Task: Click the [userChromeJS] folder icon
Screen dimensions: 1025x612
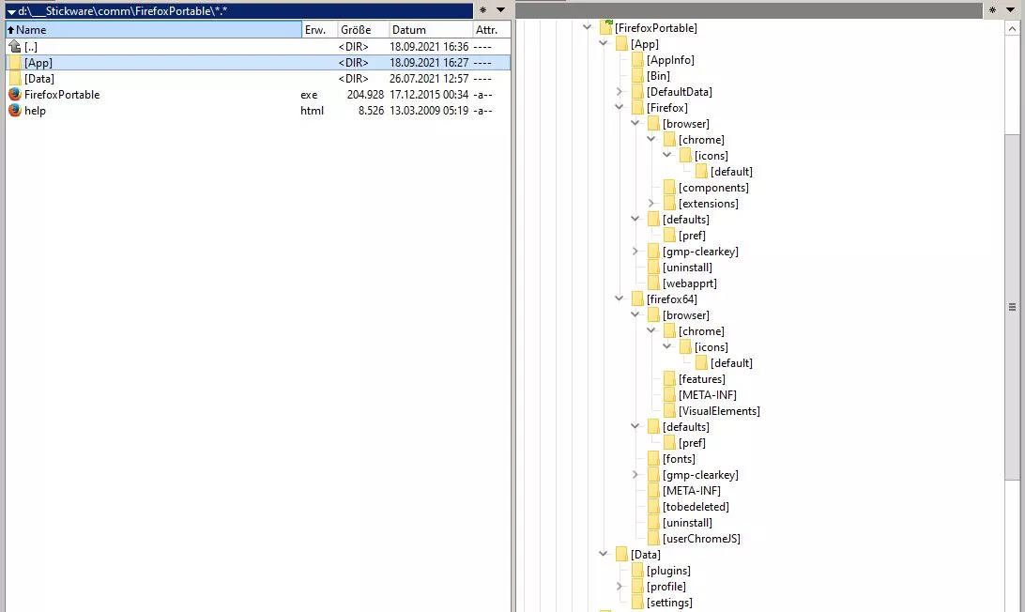Action: point(653,539)
